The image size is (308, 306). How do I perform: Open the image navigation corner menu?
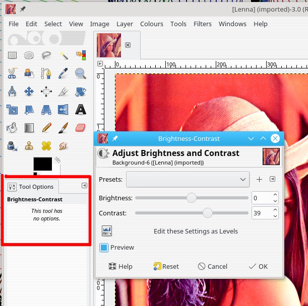point(100,64)
